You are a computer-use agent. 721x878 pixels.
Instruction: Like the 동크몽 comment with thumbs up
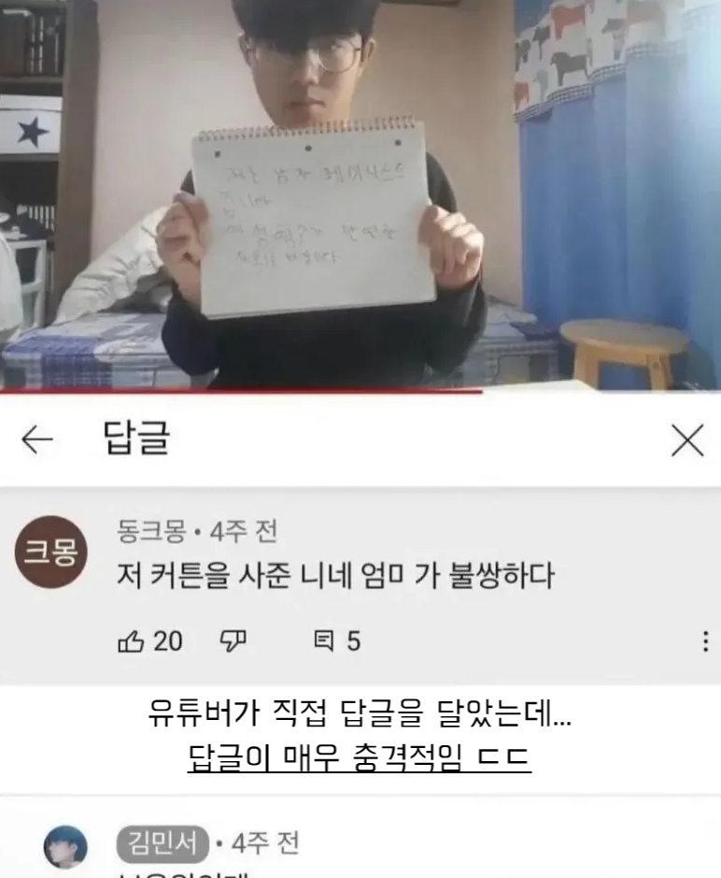pyautogui.click(x=131, y=641)
